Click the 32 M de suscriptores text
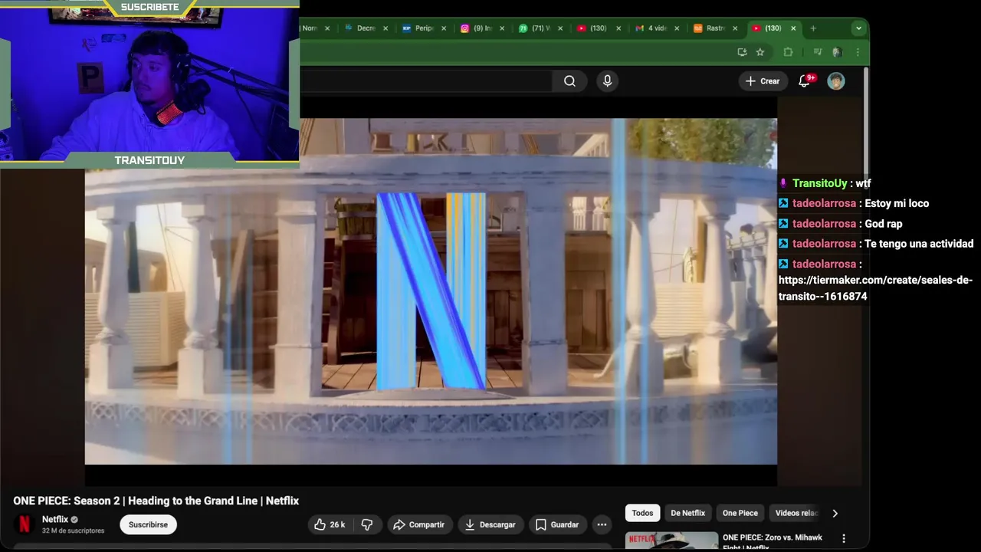Image resolution: width=981 pixels, height=552 pixels. [x=73, y=531]
